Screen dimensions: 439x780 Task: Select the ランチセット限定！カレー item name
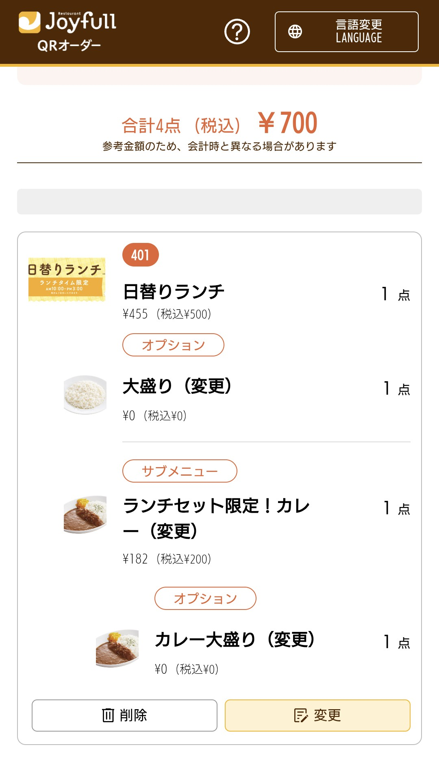216,518
